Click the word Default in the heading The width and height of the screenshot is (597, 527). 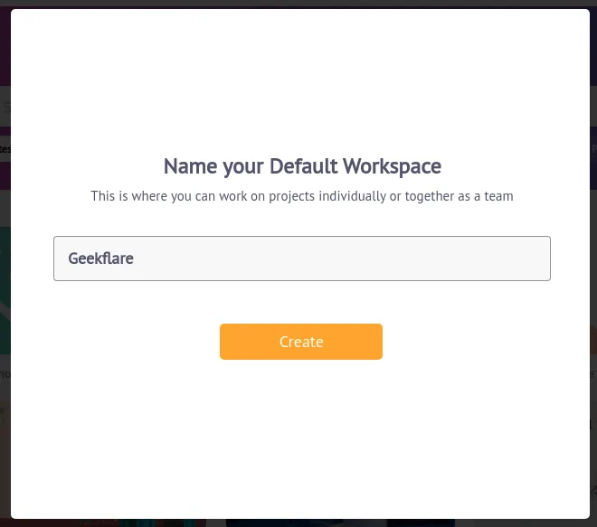click(x=303, y=166)
